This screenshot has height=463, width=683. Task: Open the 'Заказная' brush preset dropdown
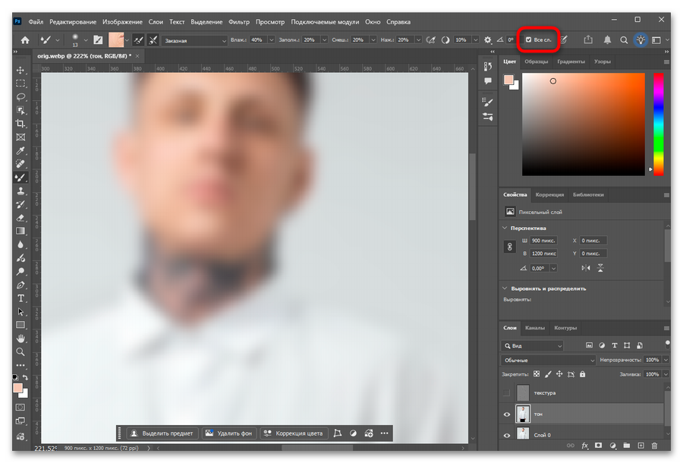(194, 40)
